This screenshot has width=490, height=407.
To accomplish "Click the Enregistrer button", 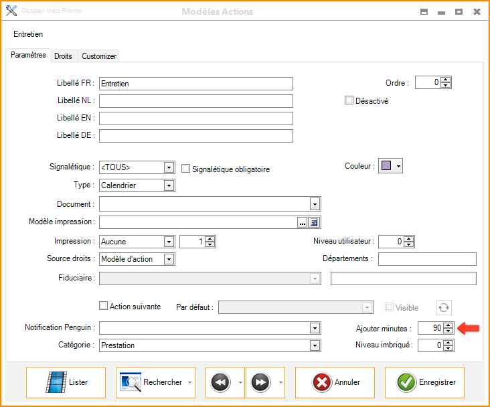I will point(428,382).
